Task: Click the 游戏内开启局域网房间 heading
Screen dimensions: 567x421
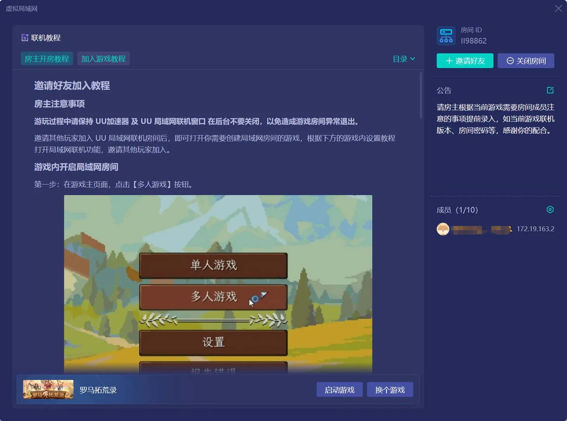Action: pyautogui.click(x=76, y=167)
